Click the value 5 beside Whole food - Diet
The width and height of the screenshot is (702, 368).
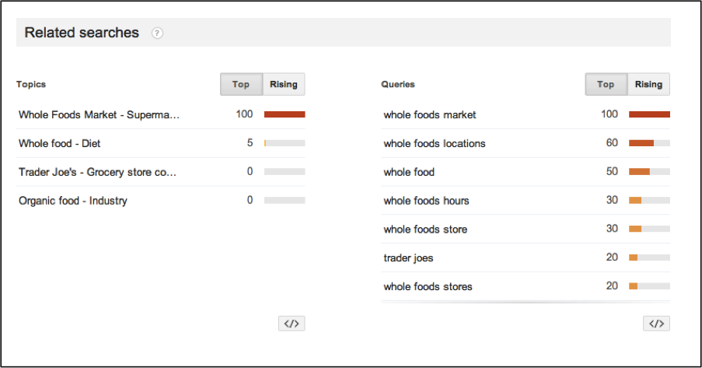(250, 143)
